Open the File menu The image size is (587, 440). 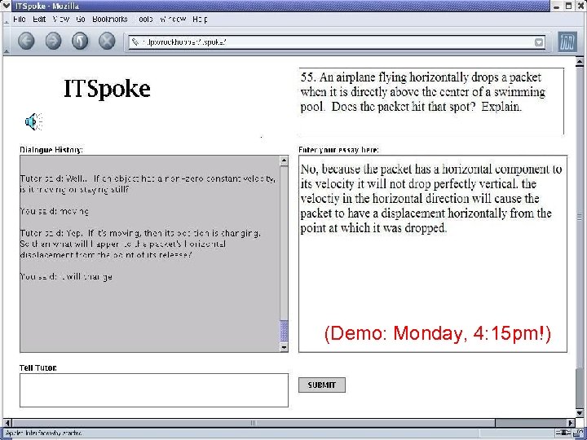click(19, 19)
